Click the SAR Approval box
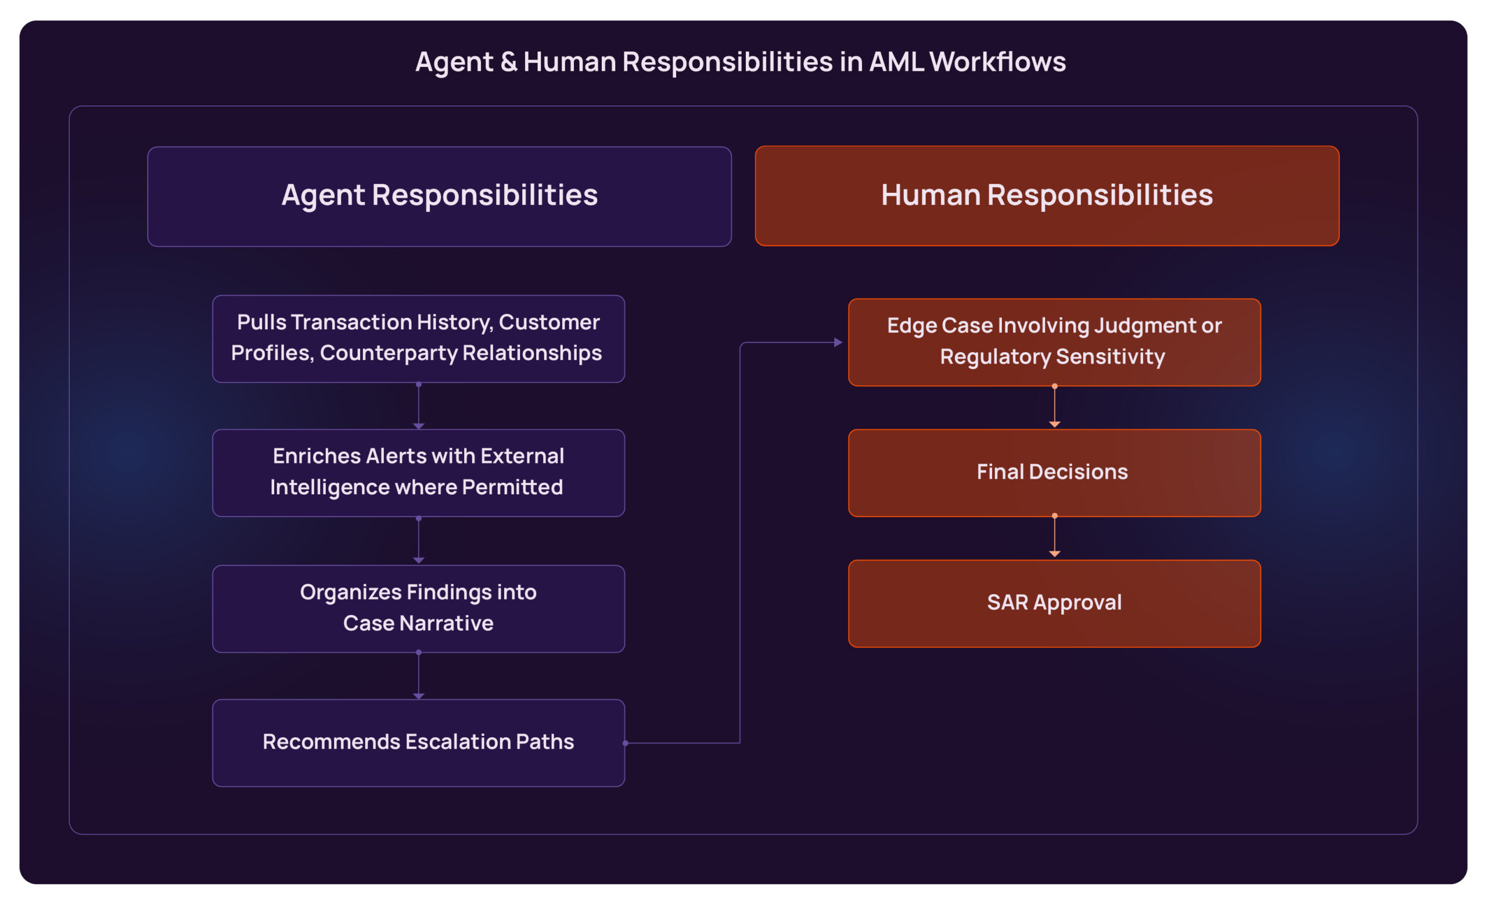Image resolution: width=1487 pixels, height=905 pixels. (1054, 603)
